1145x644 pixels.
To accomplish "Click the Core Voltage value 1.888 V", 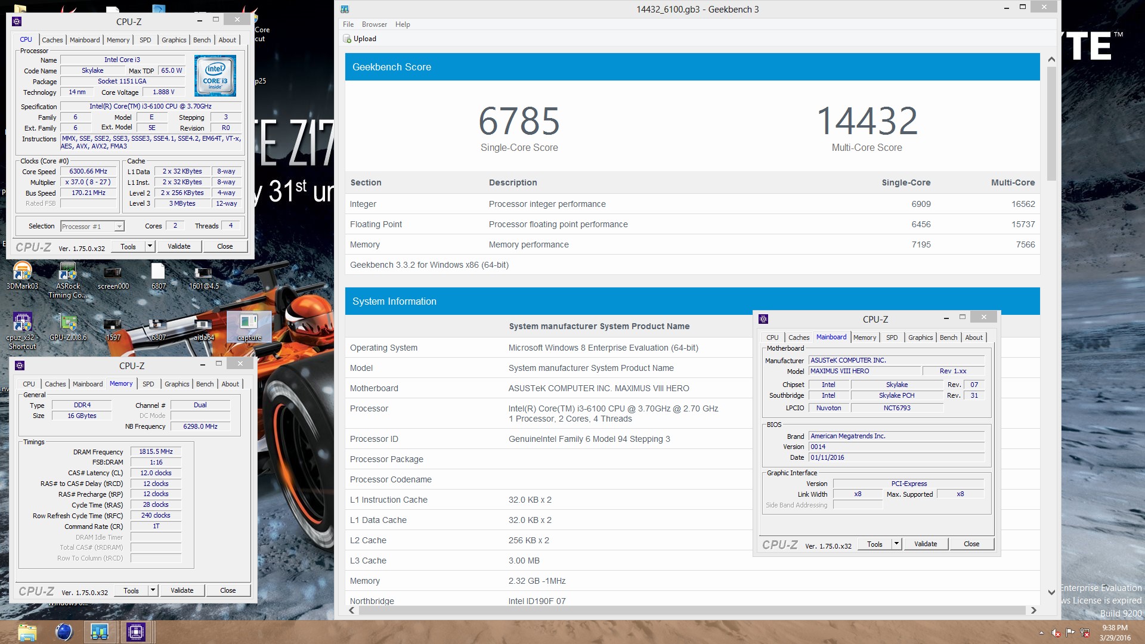I will (163, 92).
